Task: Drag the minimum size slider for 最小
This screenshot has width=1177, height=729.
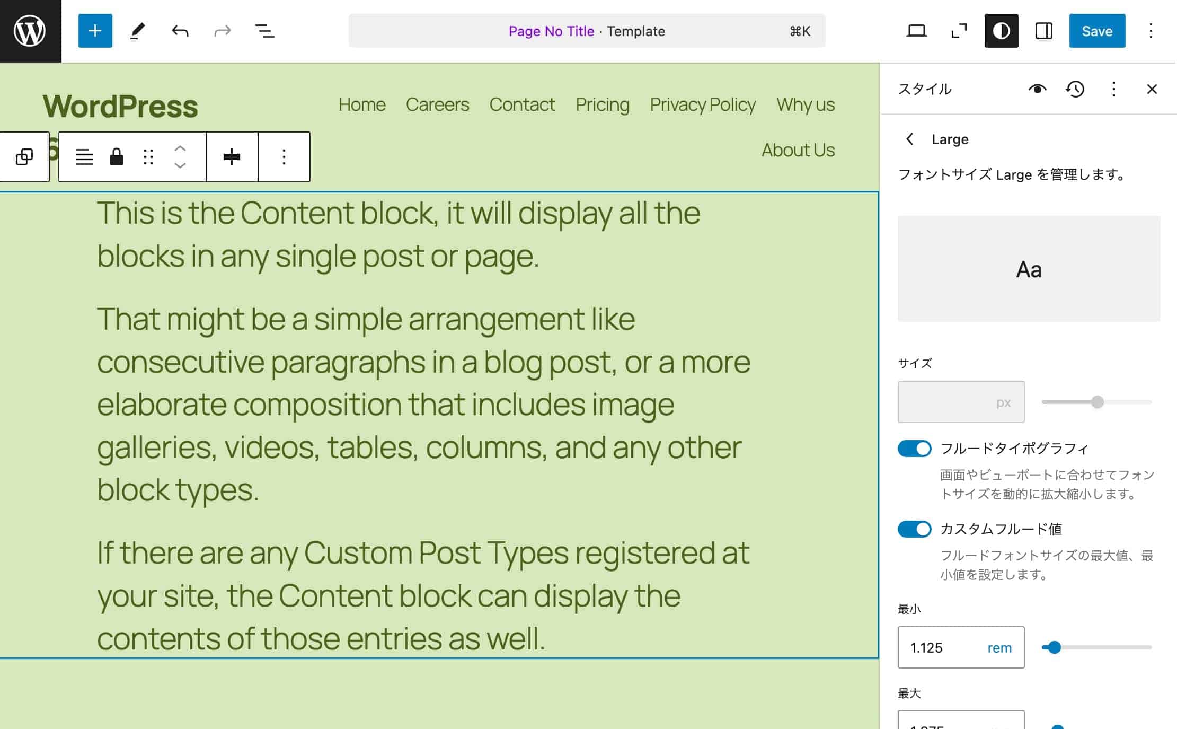Action: click(x=1052, y=647)
